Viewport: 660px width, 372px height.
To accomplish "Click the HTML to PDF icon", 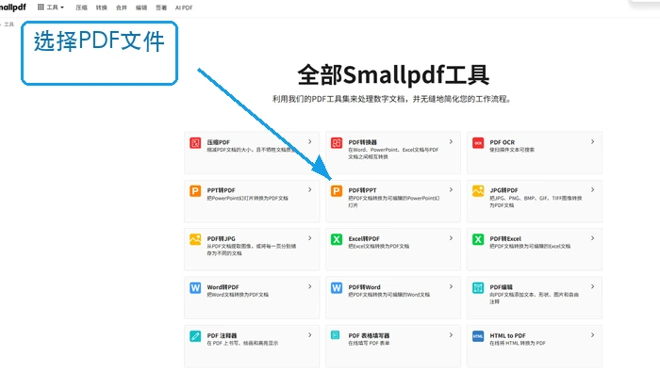I will [x=478, y=336].
